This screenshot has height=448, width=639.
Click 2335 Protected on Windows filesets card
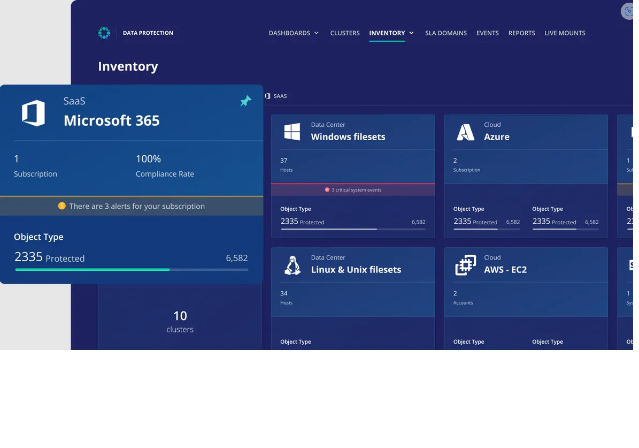point(302,222)
